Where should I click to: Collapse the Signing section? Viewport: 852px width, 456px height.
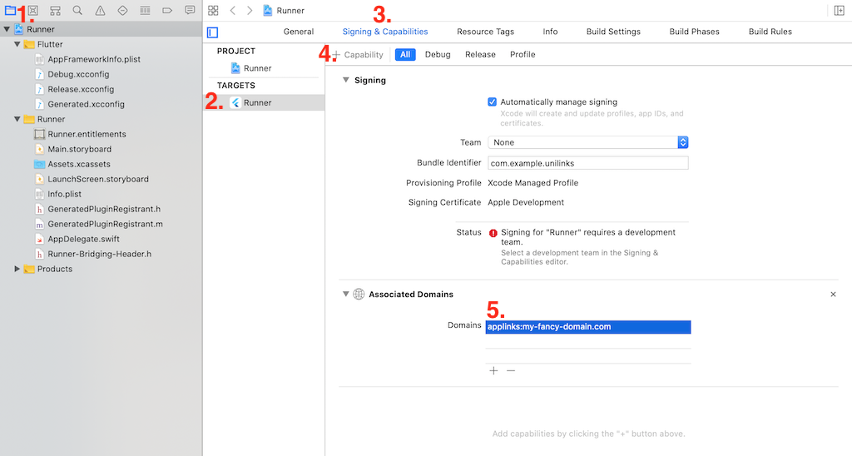pyautogui.click(x=345, y=80)
